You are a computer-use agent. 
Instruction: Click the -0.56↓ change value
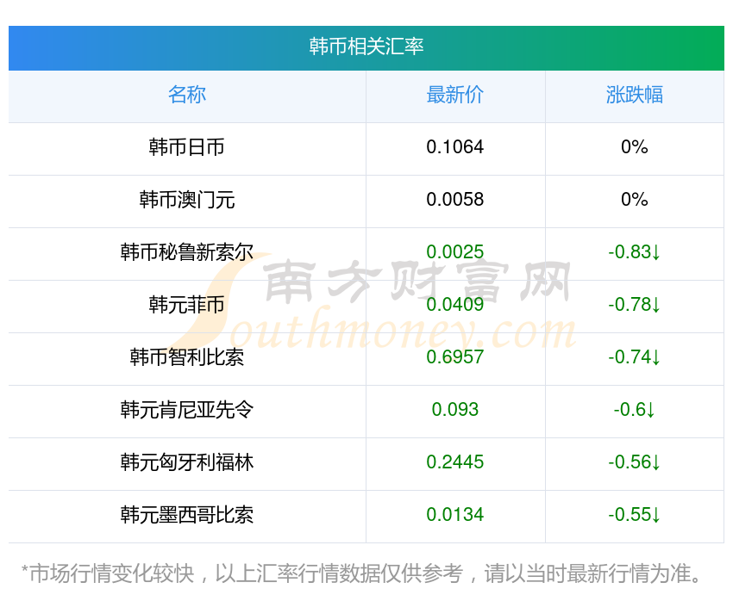click(x=635, y=462)
